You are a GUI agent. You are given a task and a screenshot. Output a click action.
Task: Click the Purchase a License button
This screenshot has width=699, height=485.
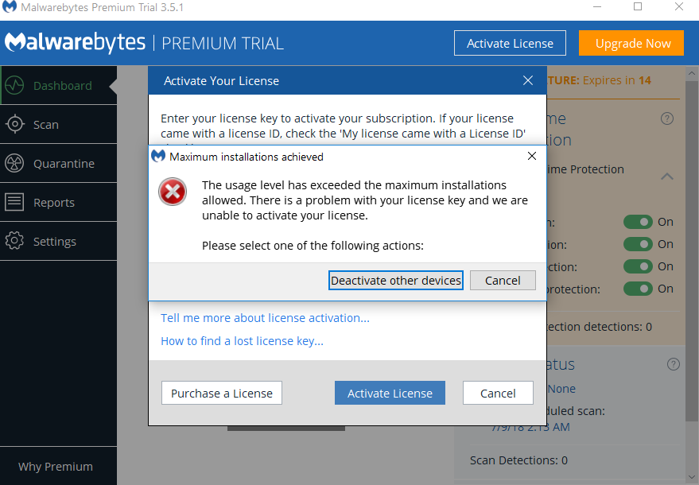222,393
